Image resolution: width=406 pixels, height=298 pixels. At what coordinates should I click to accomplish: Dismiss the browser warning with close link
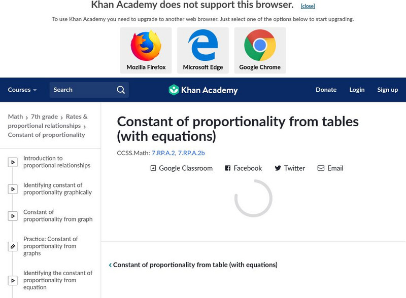coord(308,6)
